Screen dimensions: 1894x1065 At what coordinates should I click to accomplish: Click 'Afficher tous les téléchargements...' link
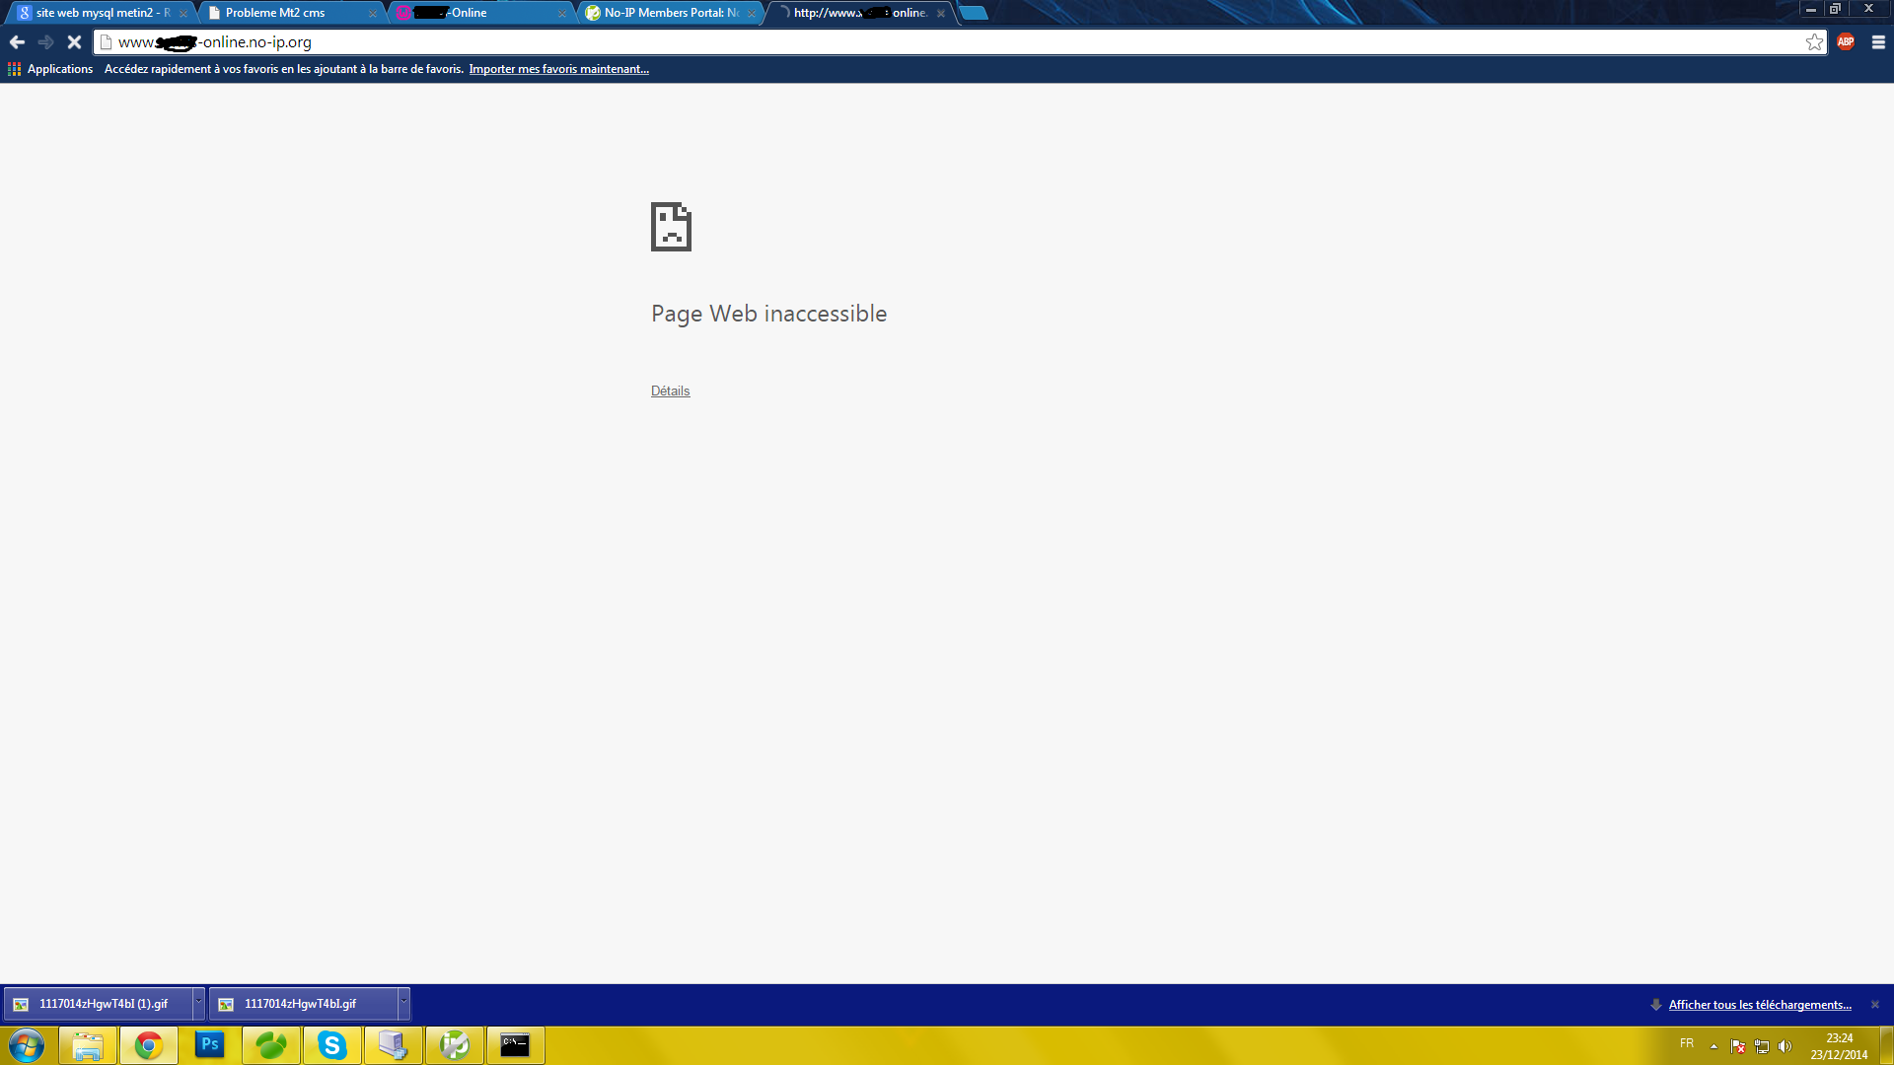point(1760,1005)
